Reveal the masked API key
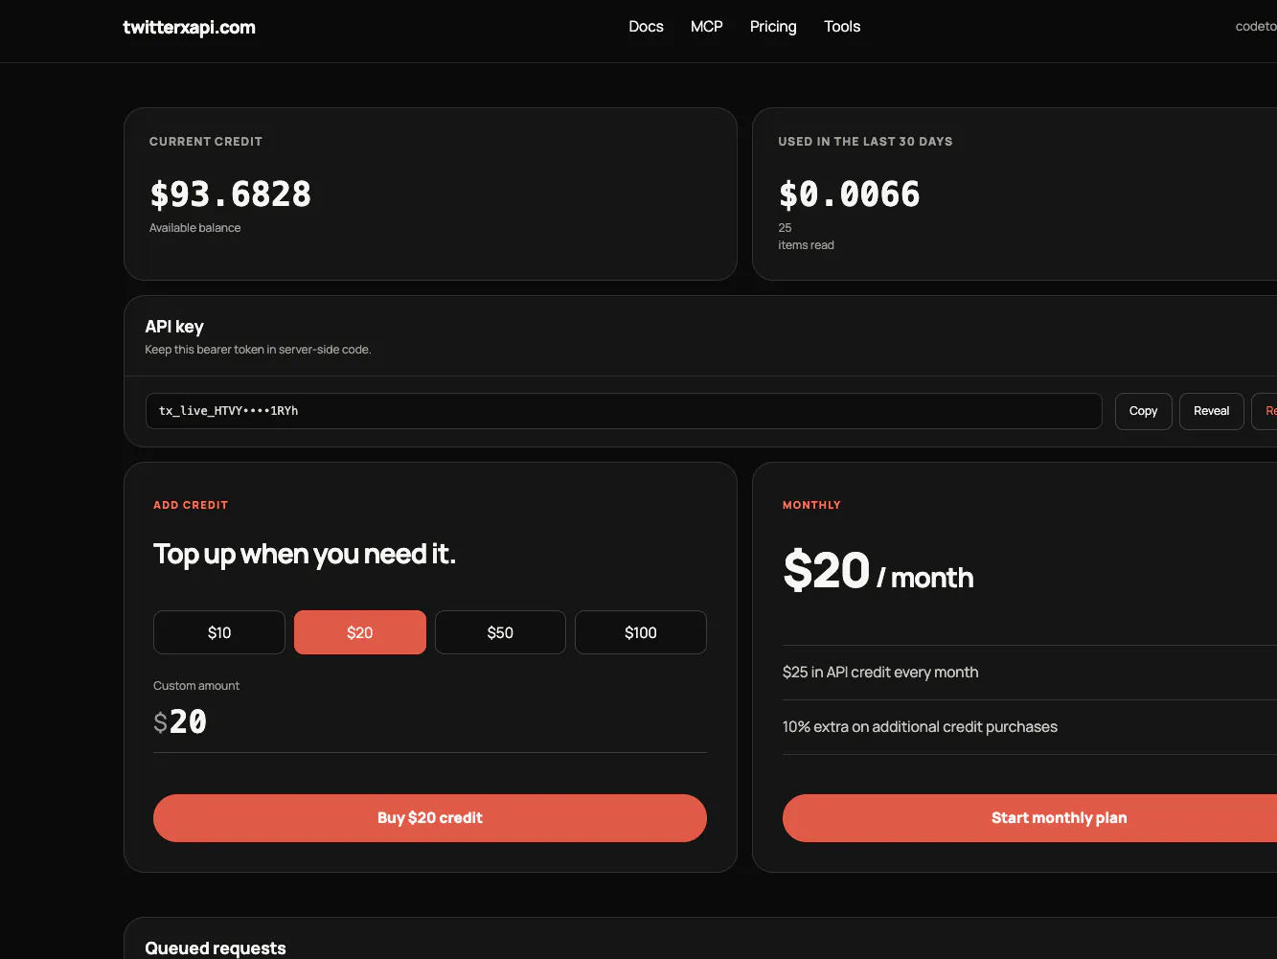 coord(1211,411)
